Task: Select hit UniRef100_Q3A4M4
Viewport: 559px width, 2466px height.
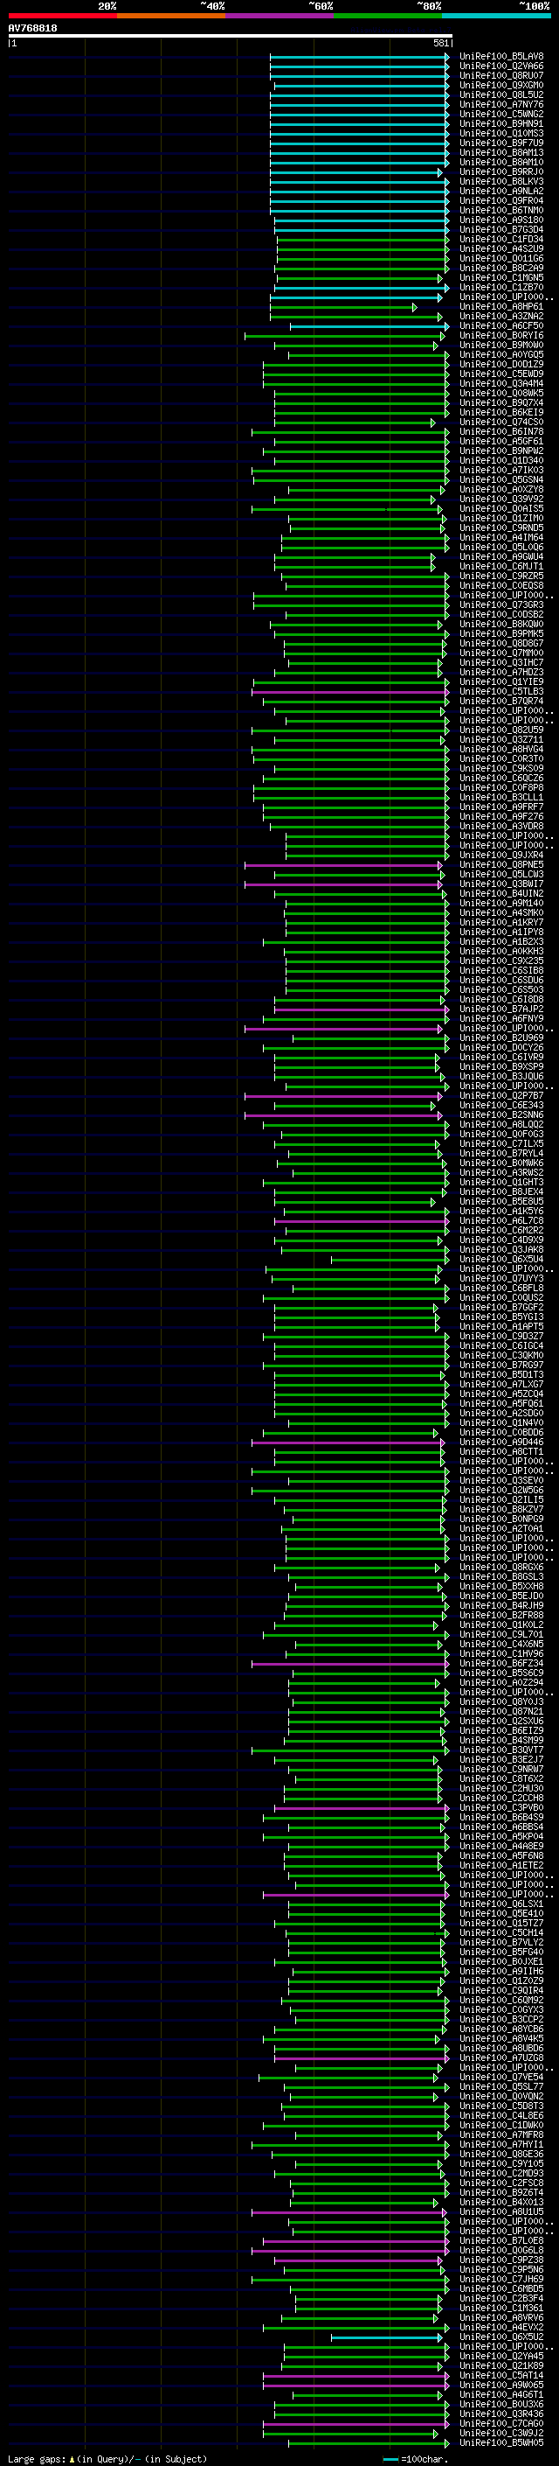Action: click(x=500, y=383)
